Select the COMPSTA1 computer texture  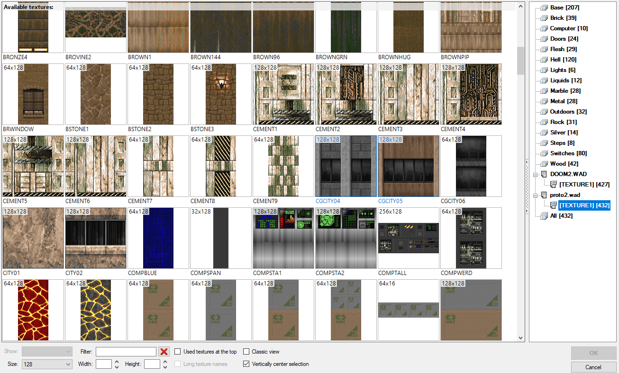coord(283,238)
